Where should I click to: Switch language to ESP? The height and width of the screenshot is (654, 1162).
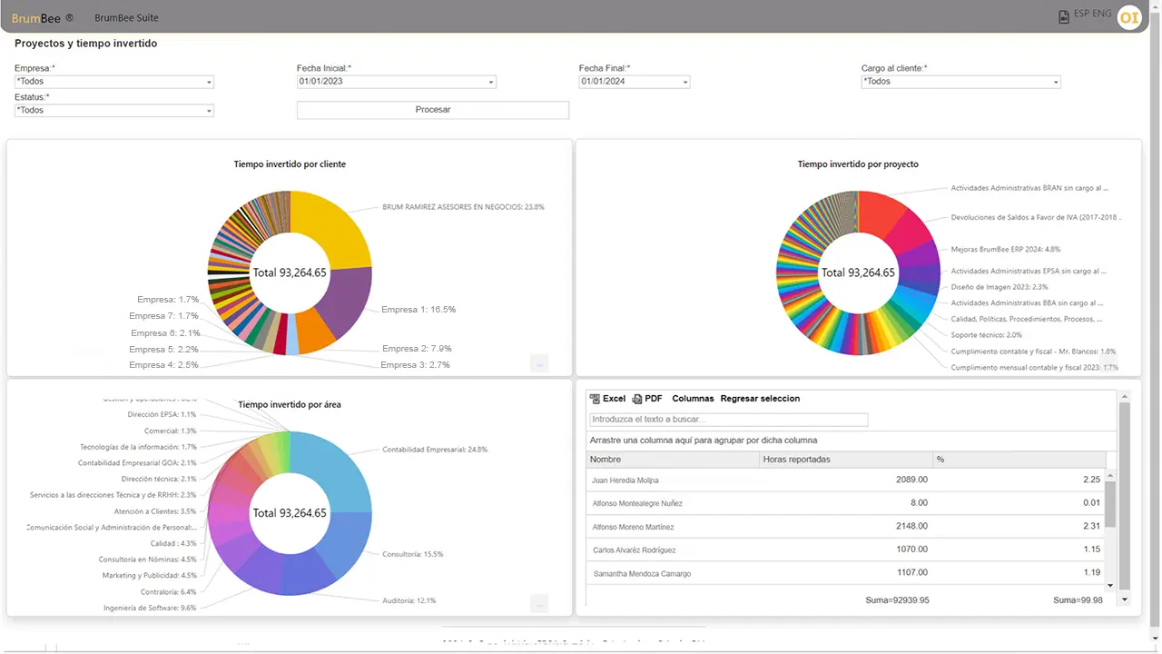(1082, 15)
